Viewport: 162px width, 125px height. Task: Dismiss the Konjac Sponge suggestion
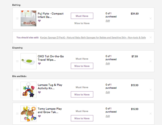click(150, 37)
